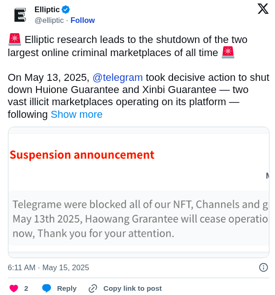Viewport: 275px width, 295px height.
Task: Open the Elliptic display name link
Action: tap(47, 10)
